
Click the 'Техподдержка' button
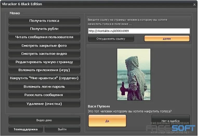click(26, 129)
